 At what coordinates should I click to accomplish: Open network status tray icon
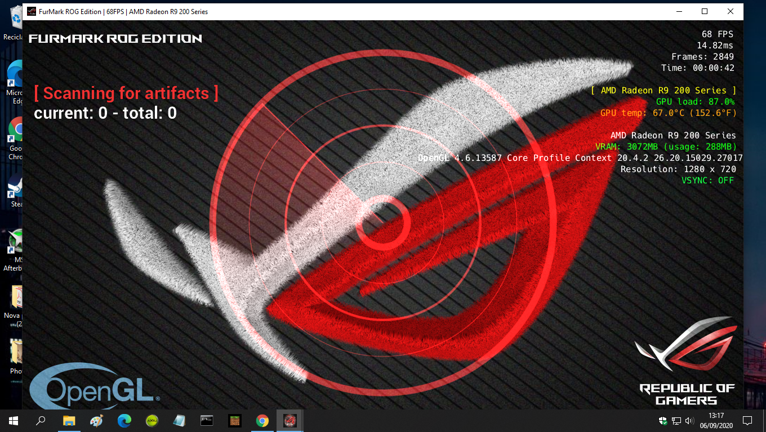click(676, 421)
